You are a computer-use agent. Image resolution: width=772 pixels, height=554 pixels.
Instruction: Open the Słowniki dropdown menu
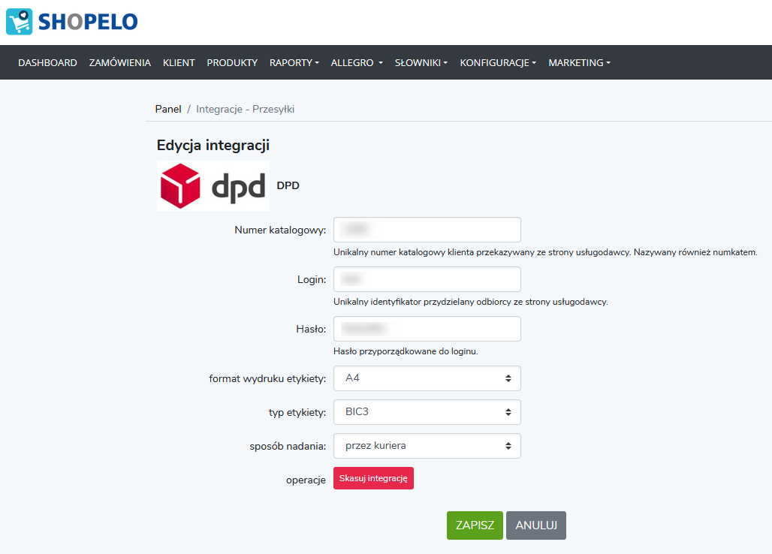[421, 63]
